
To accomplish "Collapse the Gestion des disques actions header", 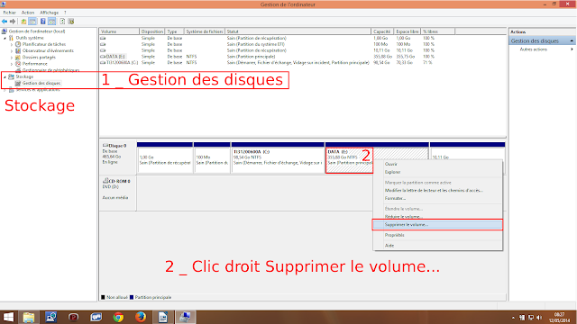I will click(572, 40).
